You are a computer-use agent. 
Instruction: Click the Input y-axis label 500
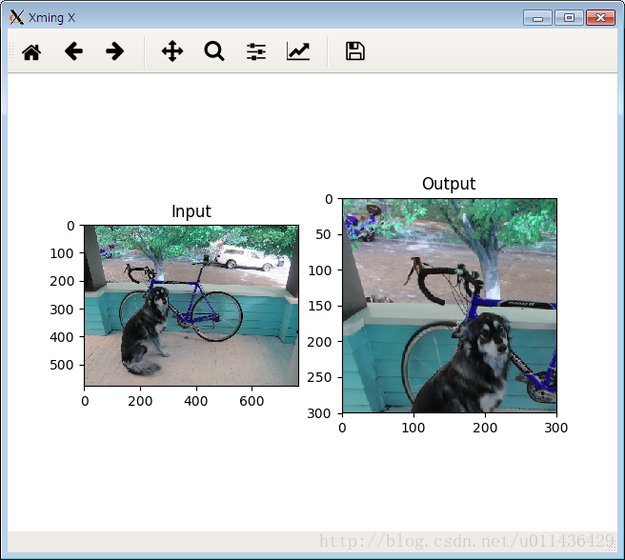coord(62,365)
